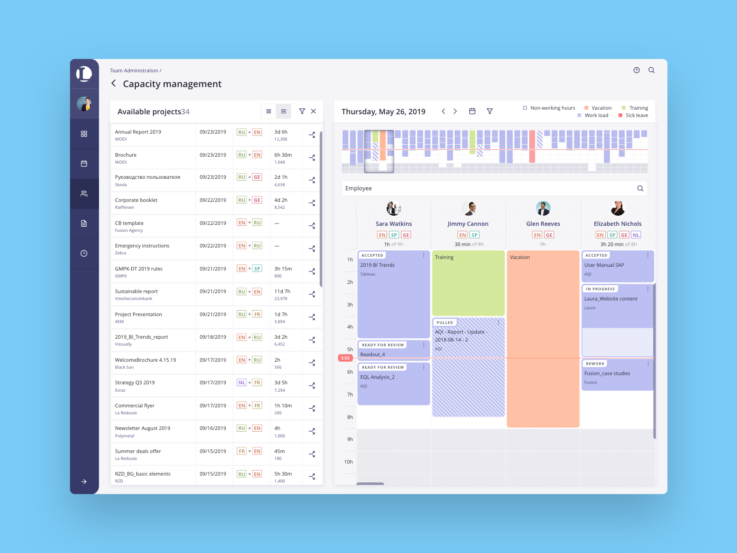The width and height of the screenshot is (737, 553).
Task: Click the 5:52 current time marker
Action: click(x=345, y=358)
